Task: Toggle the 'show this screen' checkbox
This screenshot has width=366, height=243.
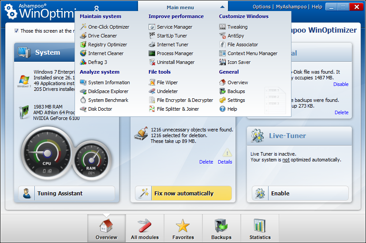Action: 16,30
